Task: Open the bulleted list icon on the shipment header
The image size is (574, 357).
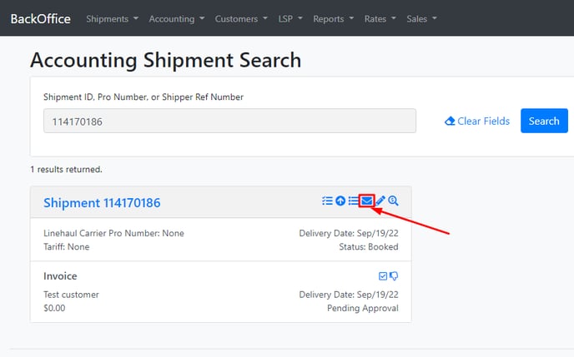Action: [x=353, y=201]
